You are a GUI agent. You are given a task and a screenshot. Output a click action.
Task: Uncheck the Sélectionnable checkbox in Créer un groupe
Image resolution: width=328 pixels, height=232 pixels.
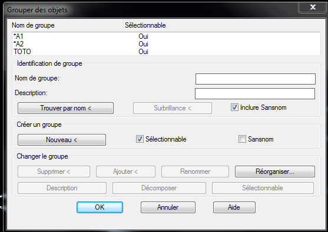(x=140, y=139)
